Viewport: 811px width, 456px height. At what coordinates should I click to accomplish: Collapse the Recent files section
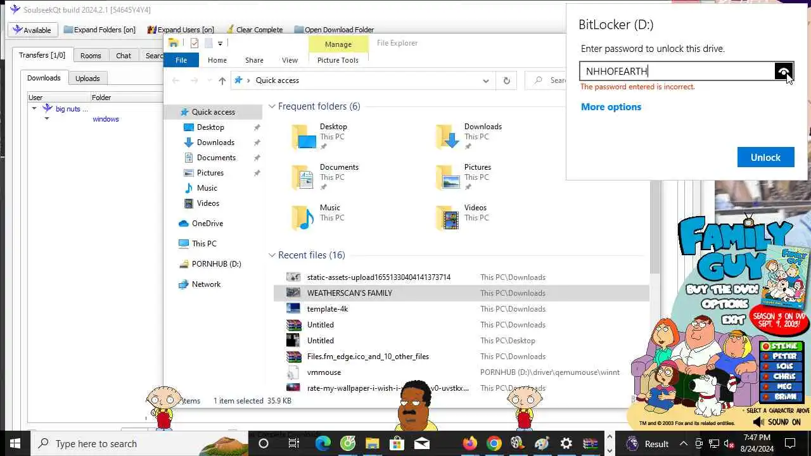click(272, 255)
